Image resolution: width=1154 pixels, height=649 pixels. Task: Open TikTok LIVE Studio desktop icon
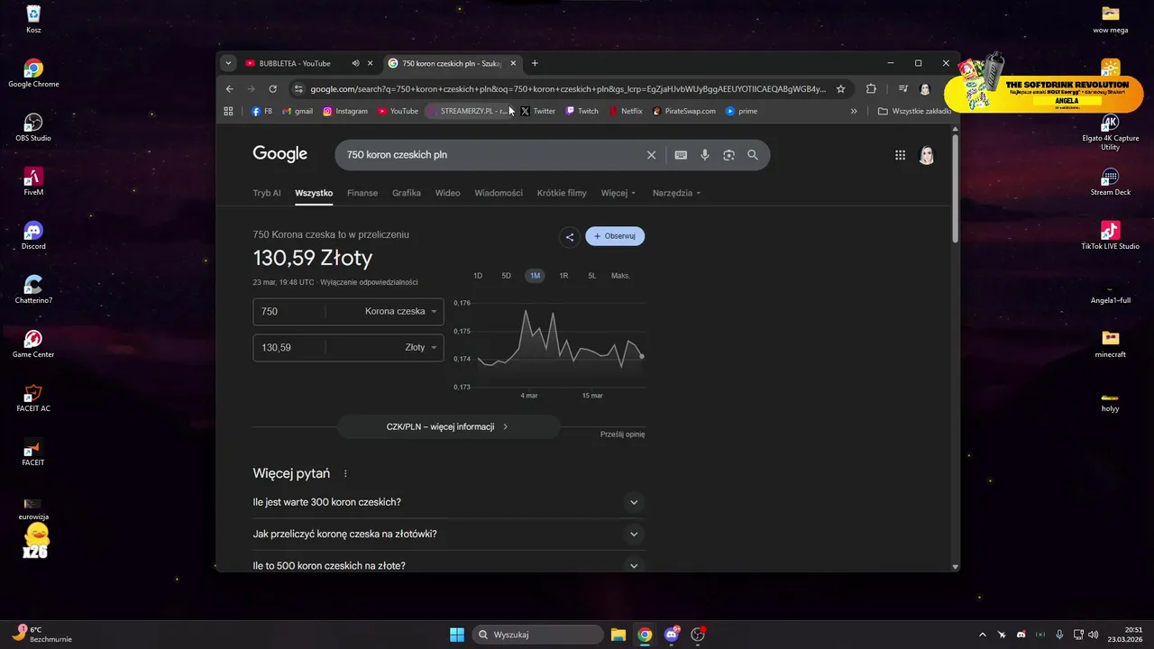pos(1110,235)
